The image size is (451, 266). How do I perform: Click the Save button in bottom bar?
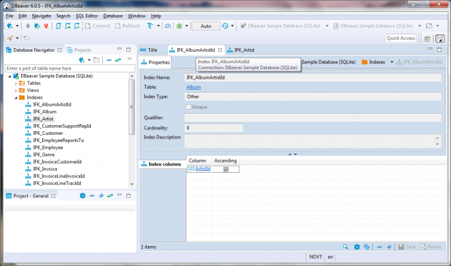pos(407,247)
